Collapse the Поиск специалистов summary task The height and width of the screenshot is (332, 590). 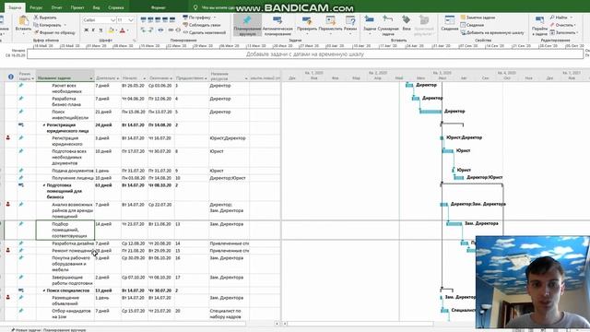pos(44,290)
